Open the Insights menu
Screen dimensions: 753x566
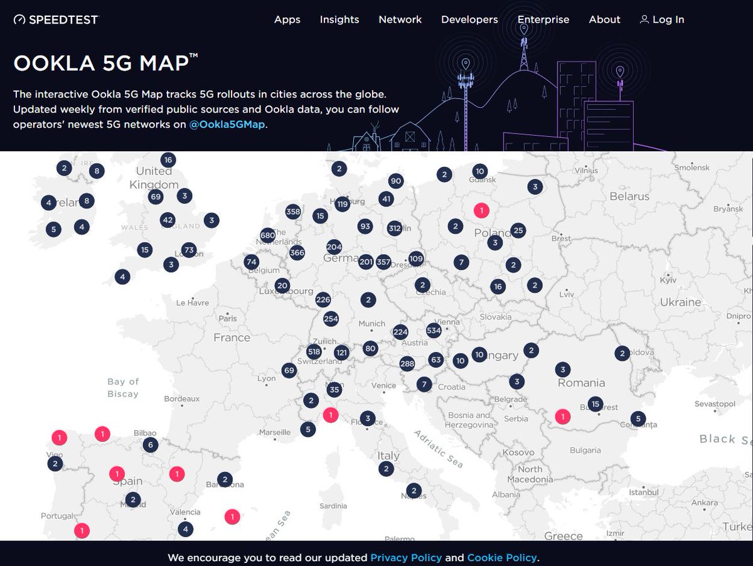tap(339, 19)
